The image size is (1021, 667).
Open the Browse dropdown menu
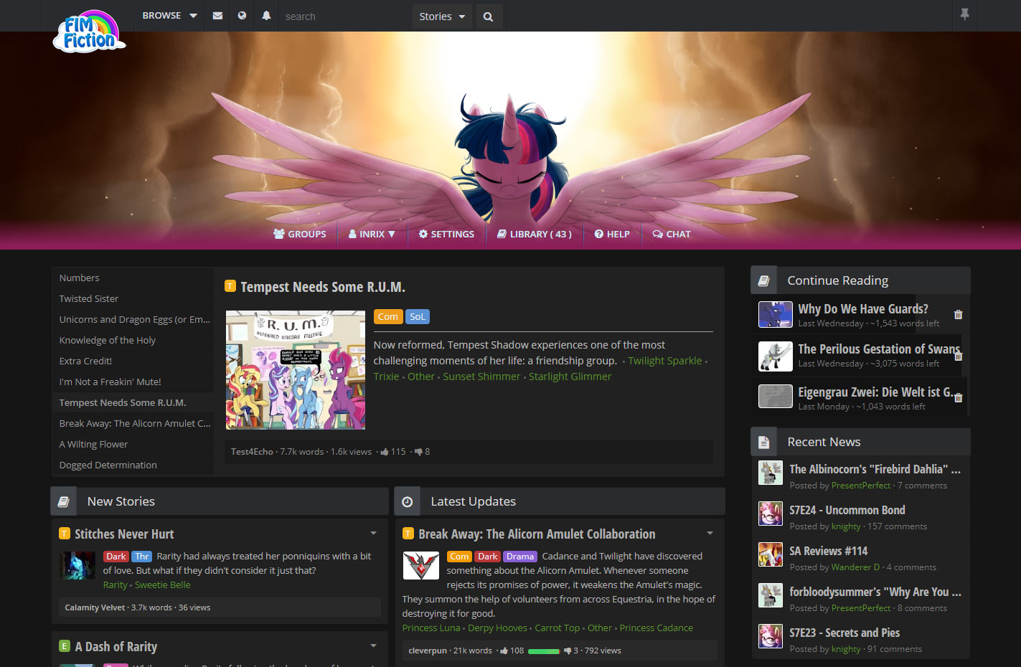tap(169, 16)
